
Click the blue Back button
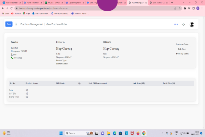tap(9, 24)
